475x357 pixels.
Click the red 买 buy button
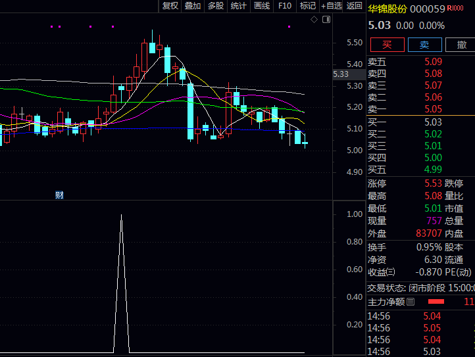[387, 45]
